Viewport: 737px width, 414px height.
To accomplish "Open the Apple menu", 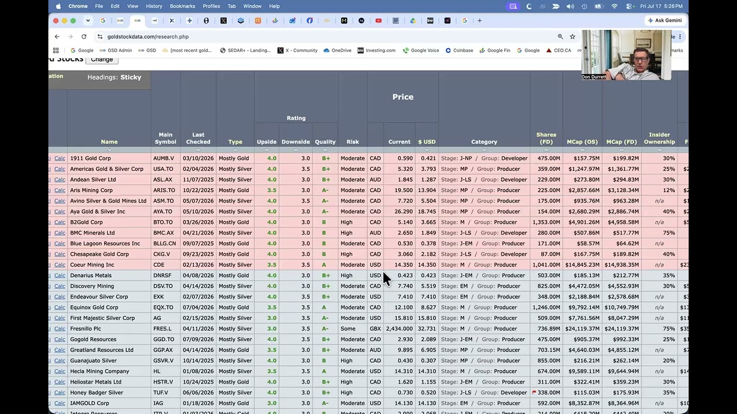I will click(58, 6).
